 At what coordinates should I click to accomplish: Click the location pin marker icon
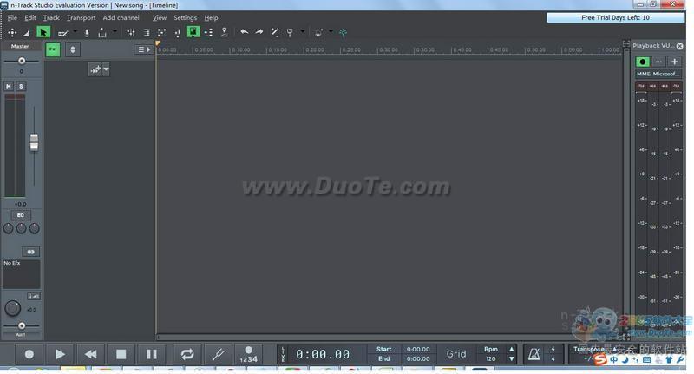click(225, 32)
